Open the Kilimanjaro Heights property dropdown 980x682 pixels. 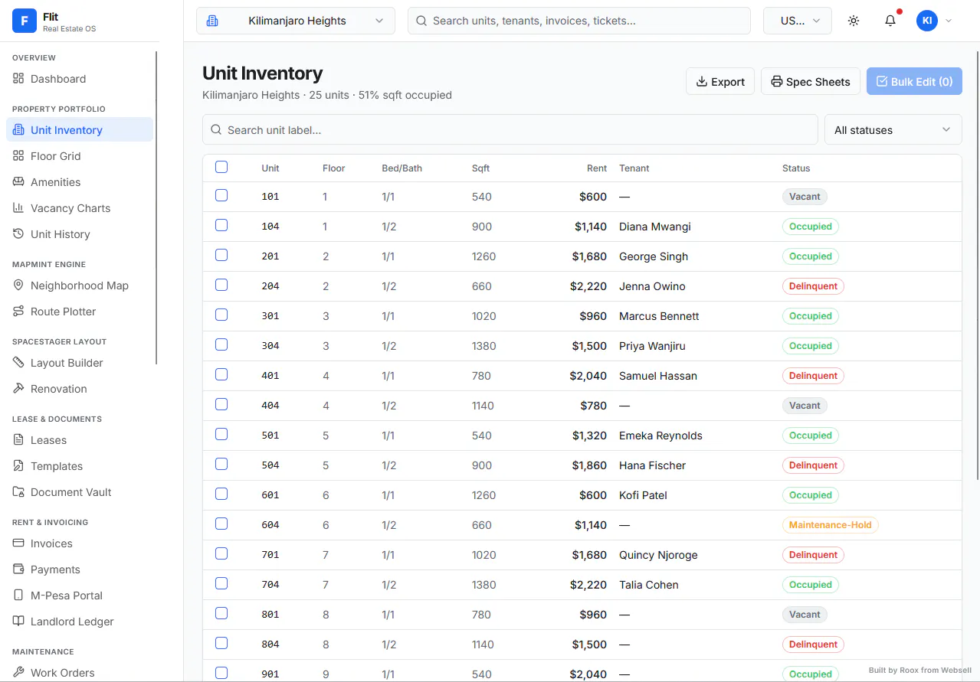[x=296, y=21]
